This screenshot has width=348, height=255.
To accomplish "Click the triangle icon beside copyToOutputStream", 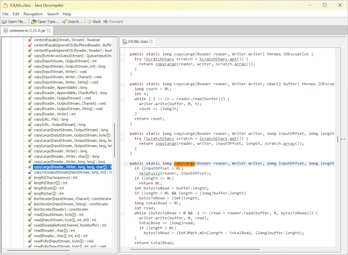I will point(30,173).
